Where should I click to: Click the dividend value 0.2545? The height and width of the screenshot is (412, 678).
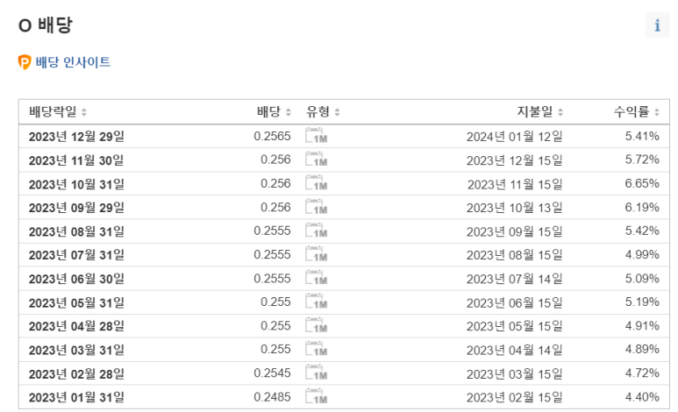tap(272, 373)
